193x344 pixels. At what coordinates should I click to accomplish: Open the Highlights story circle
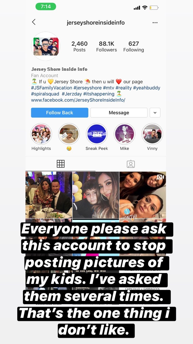click(41, 134)
